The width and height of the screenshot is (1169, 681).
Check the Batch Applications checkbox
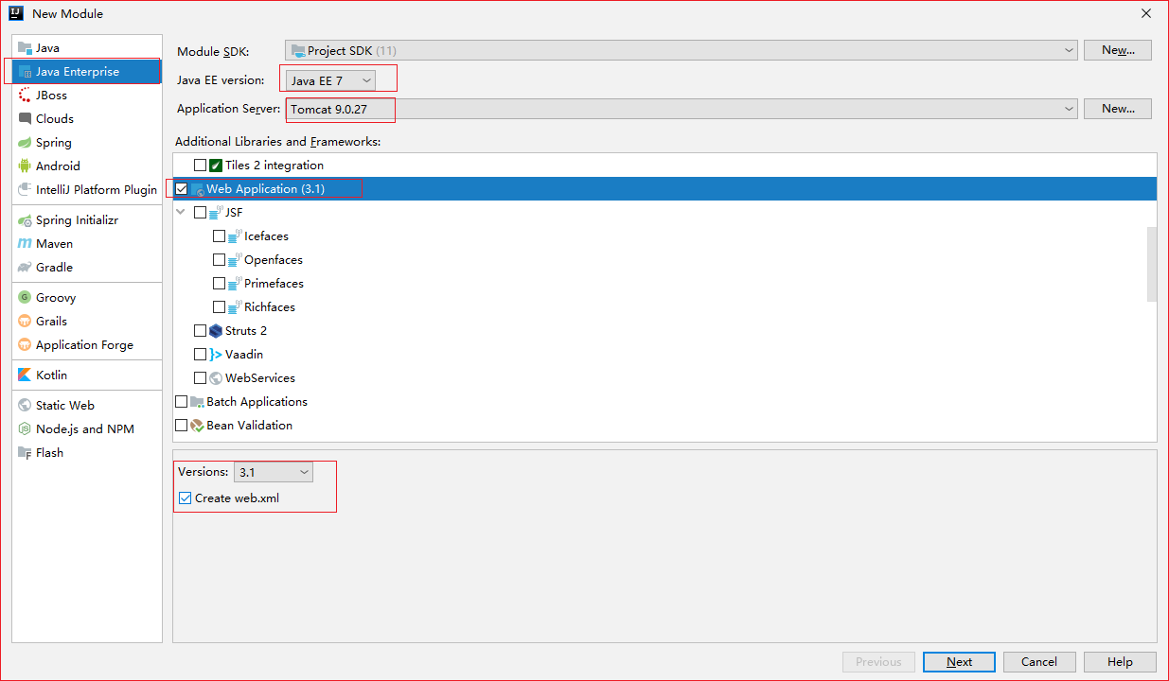point(182,402)
